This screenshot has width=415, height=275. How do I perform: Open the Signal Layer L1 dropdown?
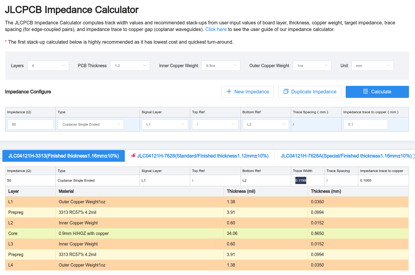[x=165, y=124]
